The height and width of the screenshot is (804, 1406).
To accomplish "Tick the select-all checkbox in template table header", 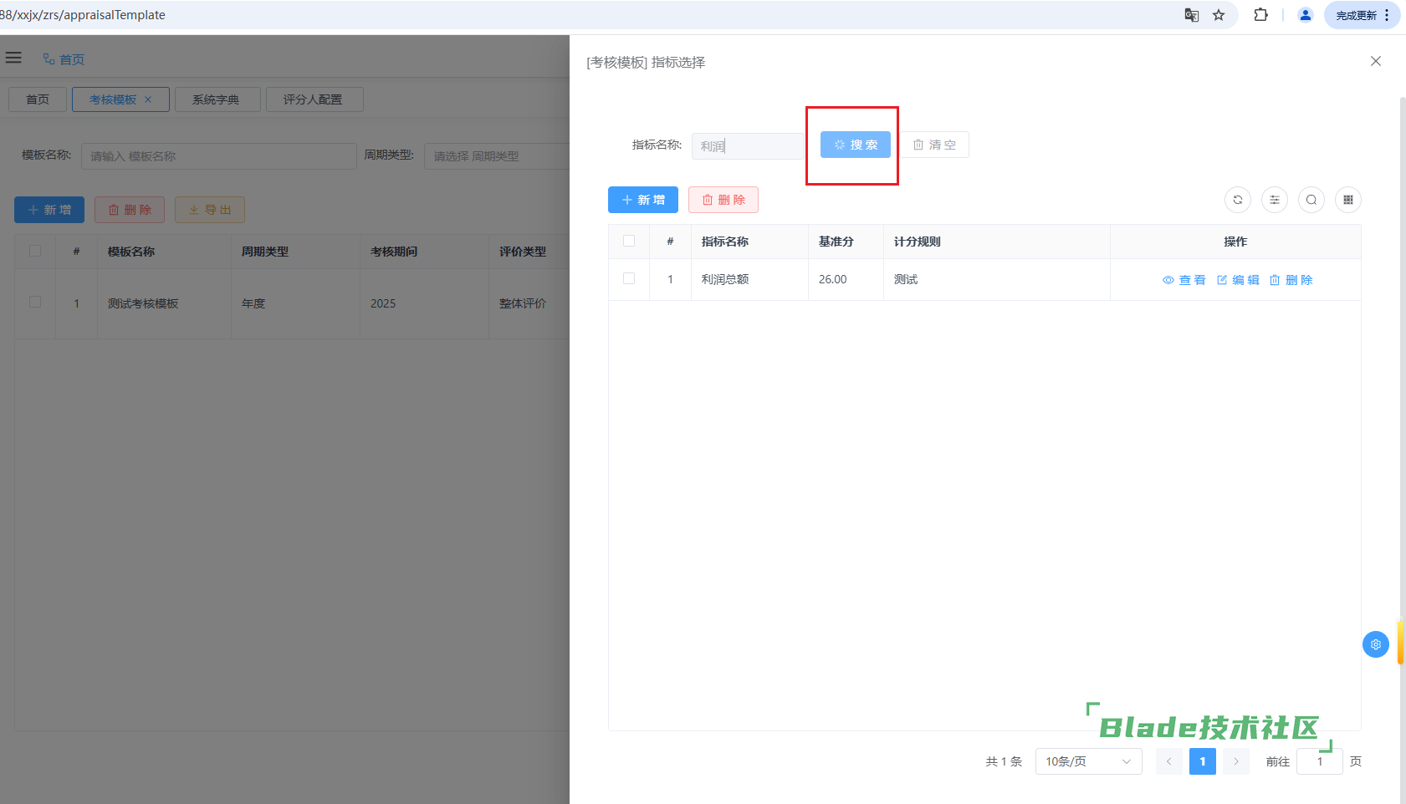I will click(x=35, y=251).
